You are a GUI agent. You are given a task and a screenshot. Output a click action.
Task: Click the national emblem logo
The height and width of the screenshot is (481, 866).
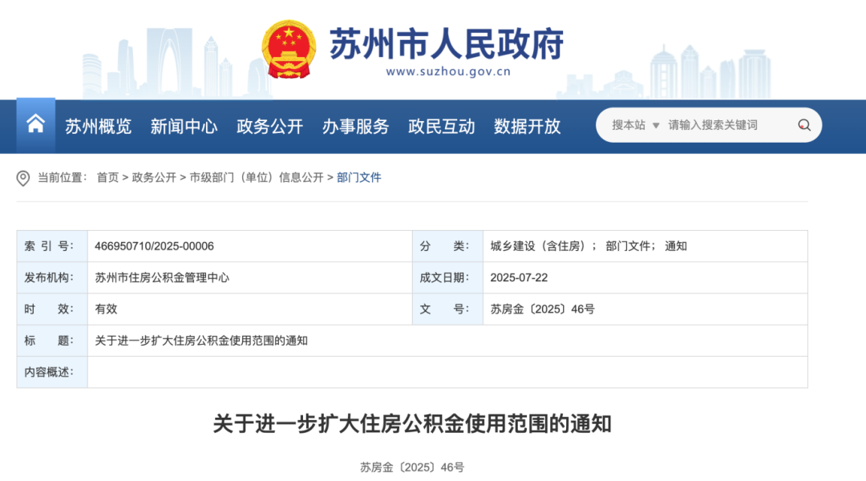pyautogui.click(x=289, y=50)
